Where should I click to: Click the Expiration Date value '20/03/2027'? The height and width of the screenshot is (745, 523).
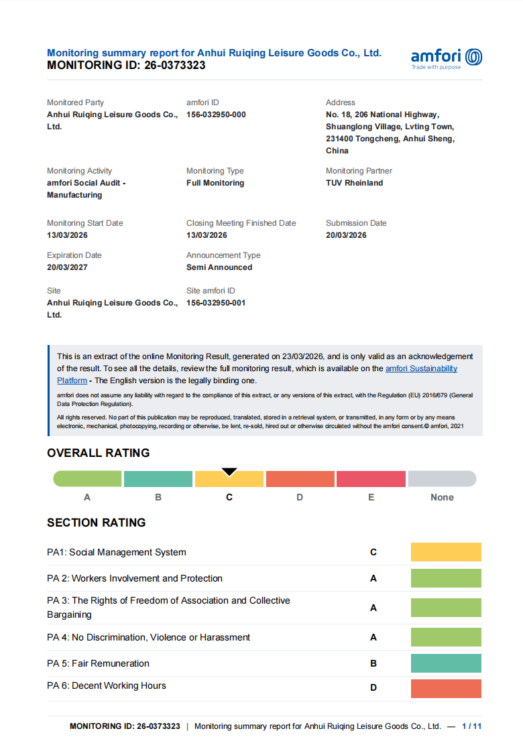(x=67, y=267)
